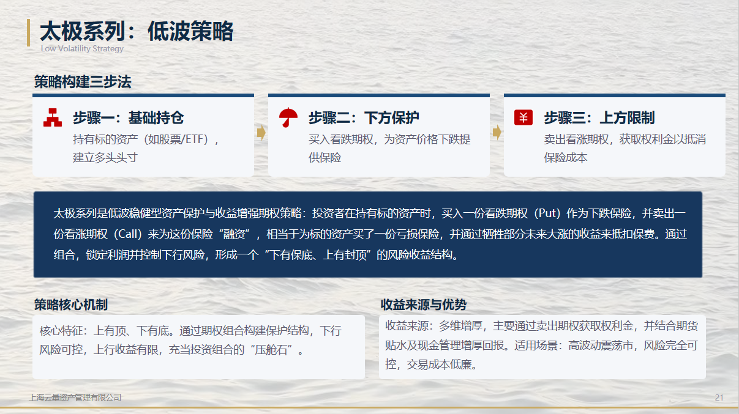
Task: Select the 收益来源与优势 heading
Action: pyautogui.click(x=424, y=305)
